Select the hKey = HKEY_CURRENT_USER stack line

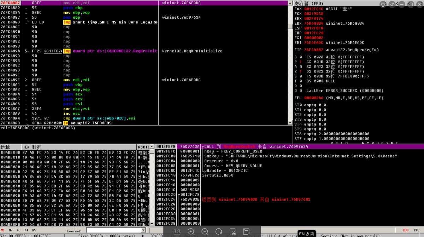point(233,151)
